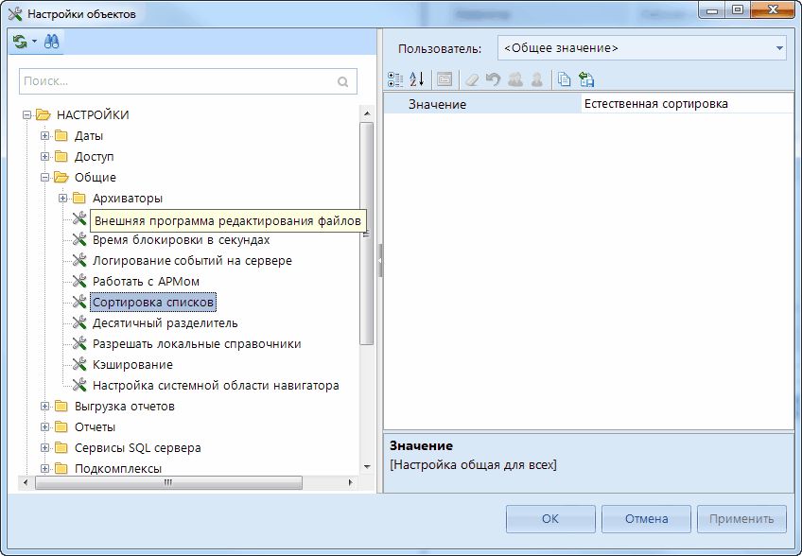Sort properties alphabetically with A-Z icon
802x556 pixels.
pyautogui.click(x=417, y=79)
